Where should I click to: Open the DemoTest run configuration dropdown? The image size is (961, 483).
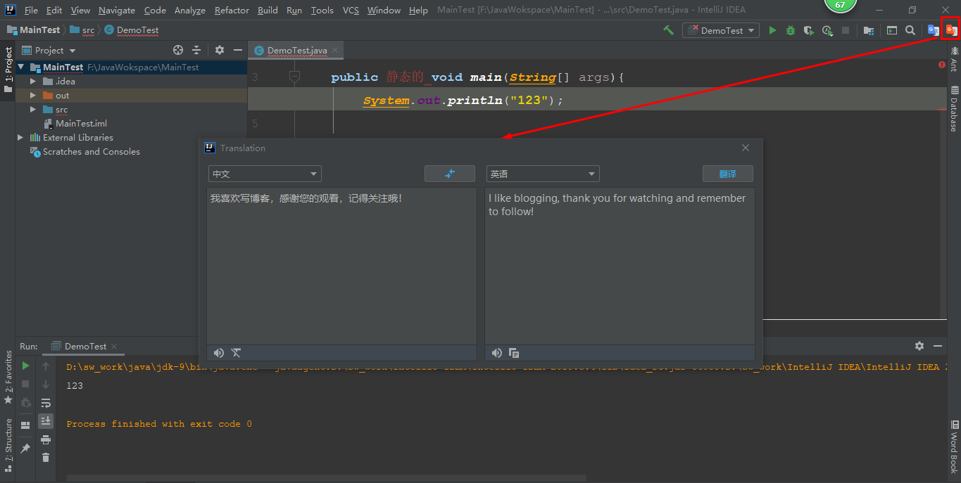(x=720, y=30)
